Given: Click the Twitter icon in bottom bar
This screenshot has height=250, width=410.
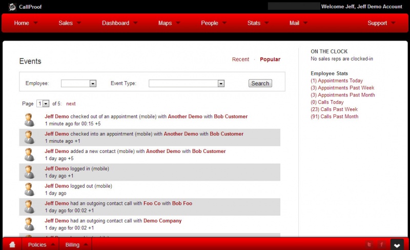Looking at the screenshot, I should point(369,244).
